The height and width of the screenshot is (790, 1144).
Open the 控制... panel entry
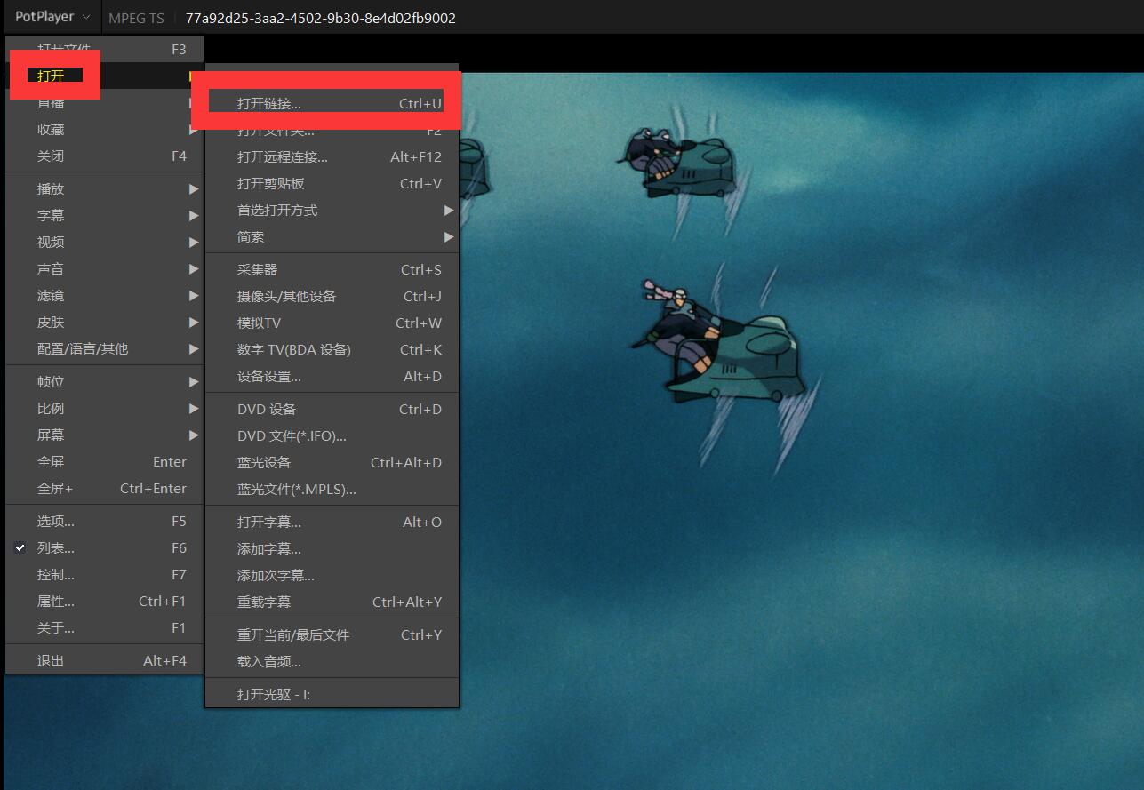point(105,575)
